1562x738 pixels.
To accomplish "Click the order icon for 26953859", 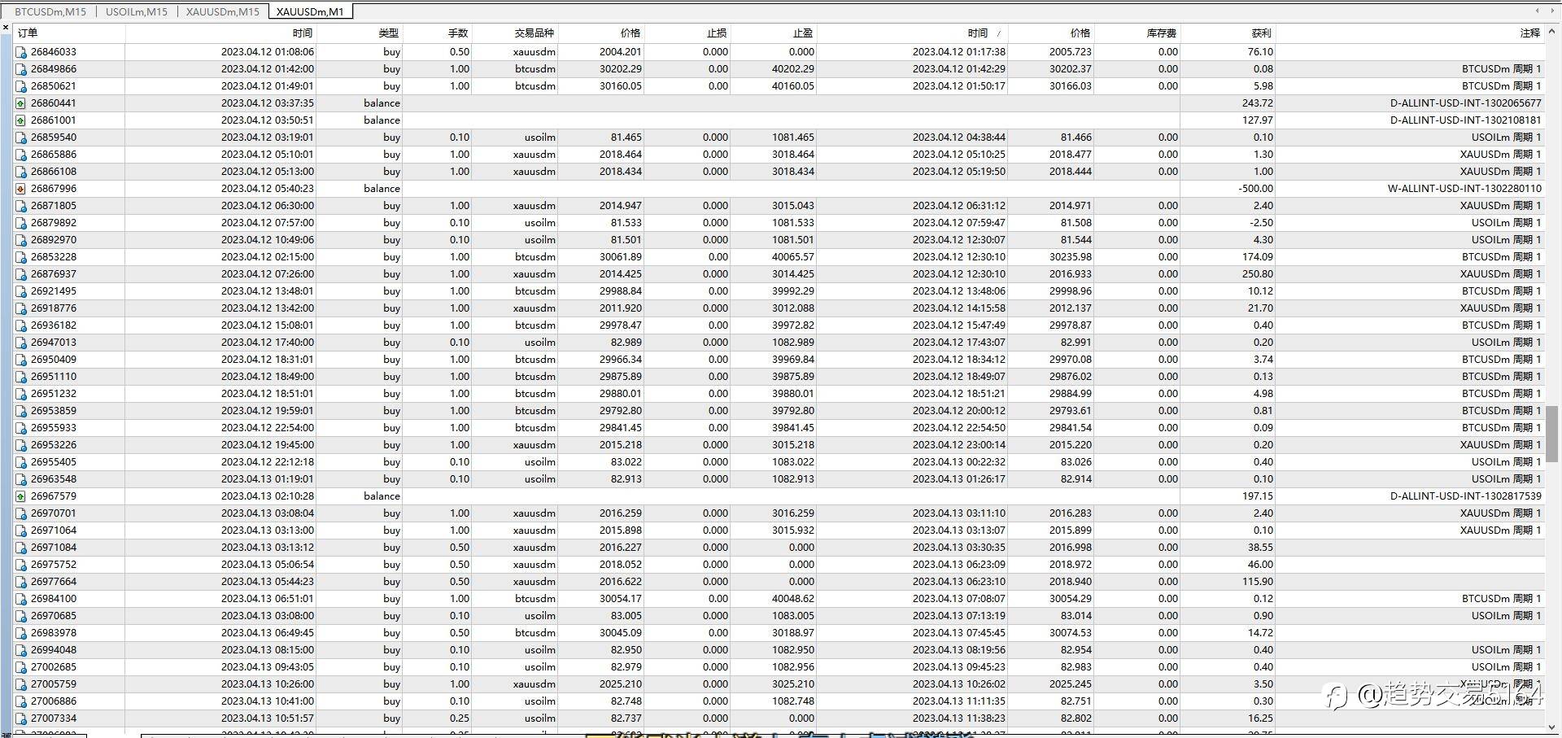I will click(21, 411).
